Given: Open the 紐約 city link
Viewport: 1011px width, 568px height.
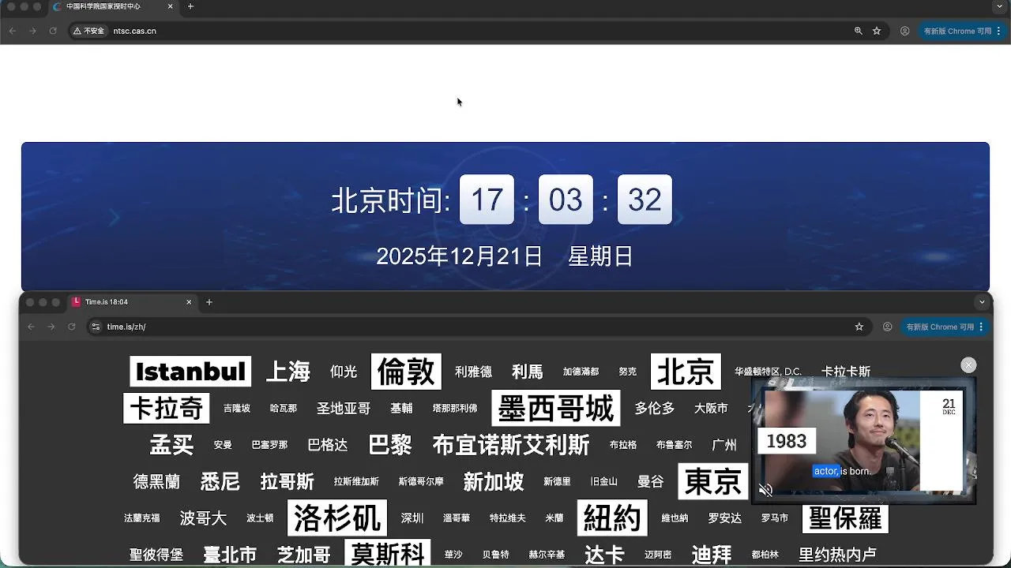Looking at the screenshot, I should (x=612, y=518).
